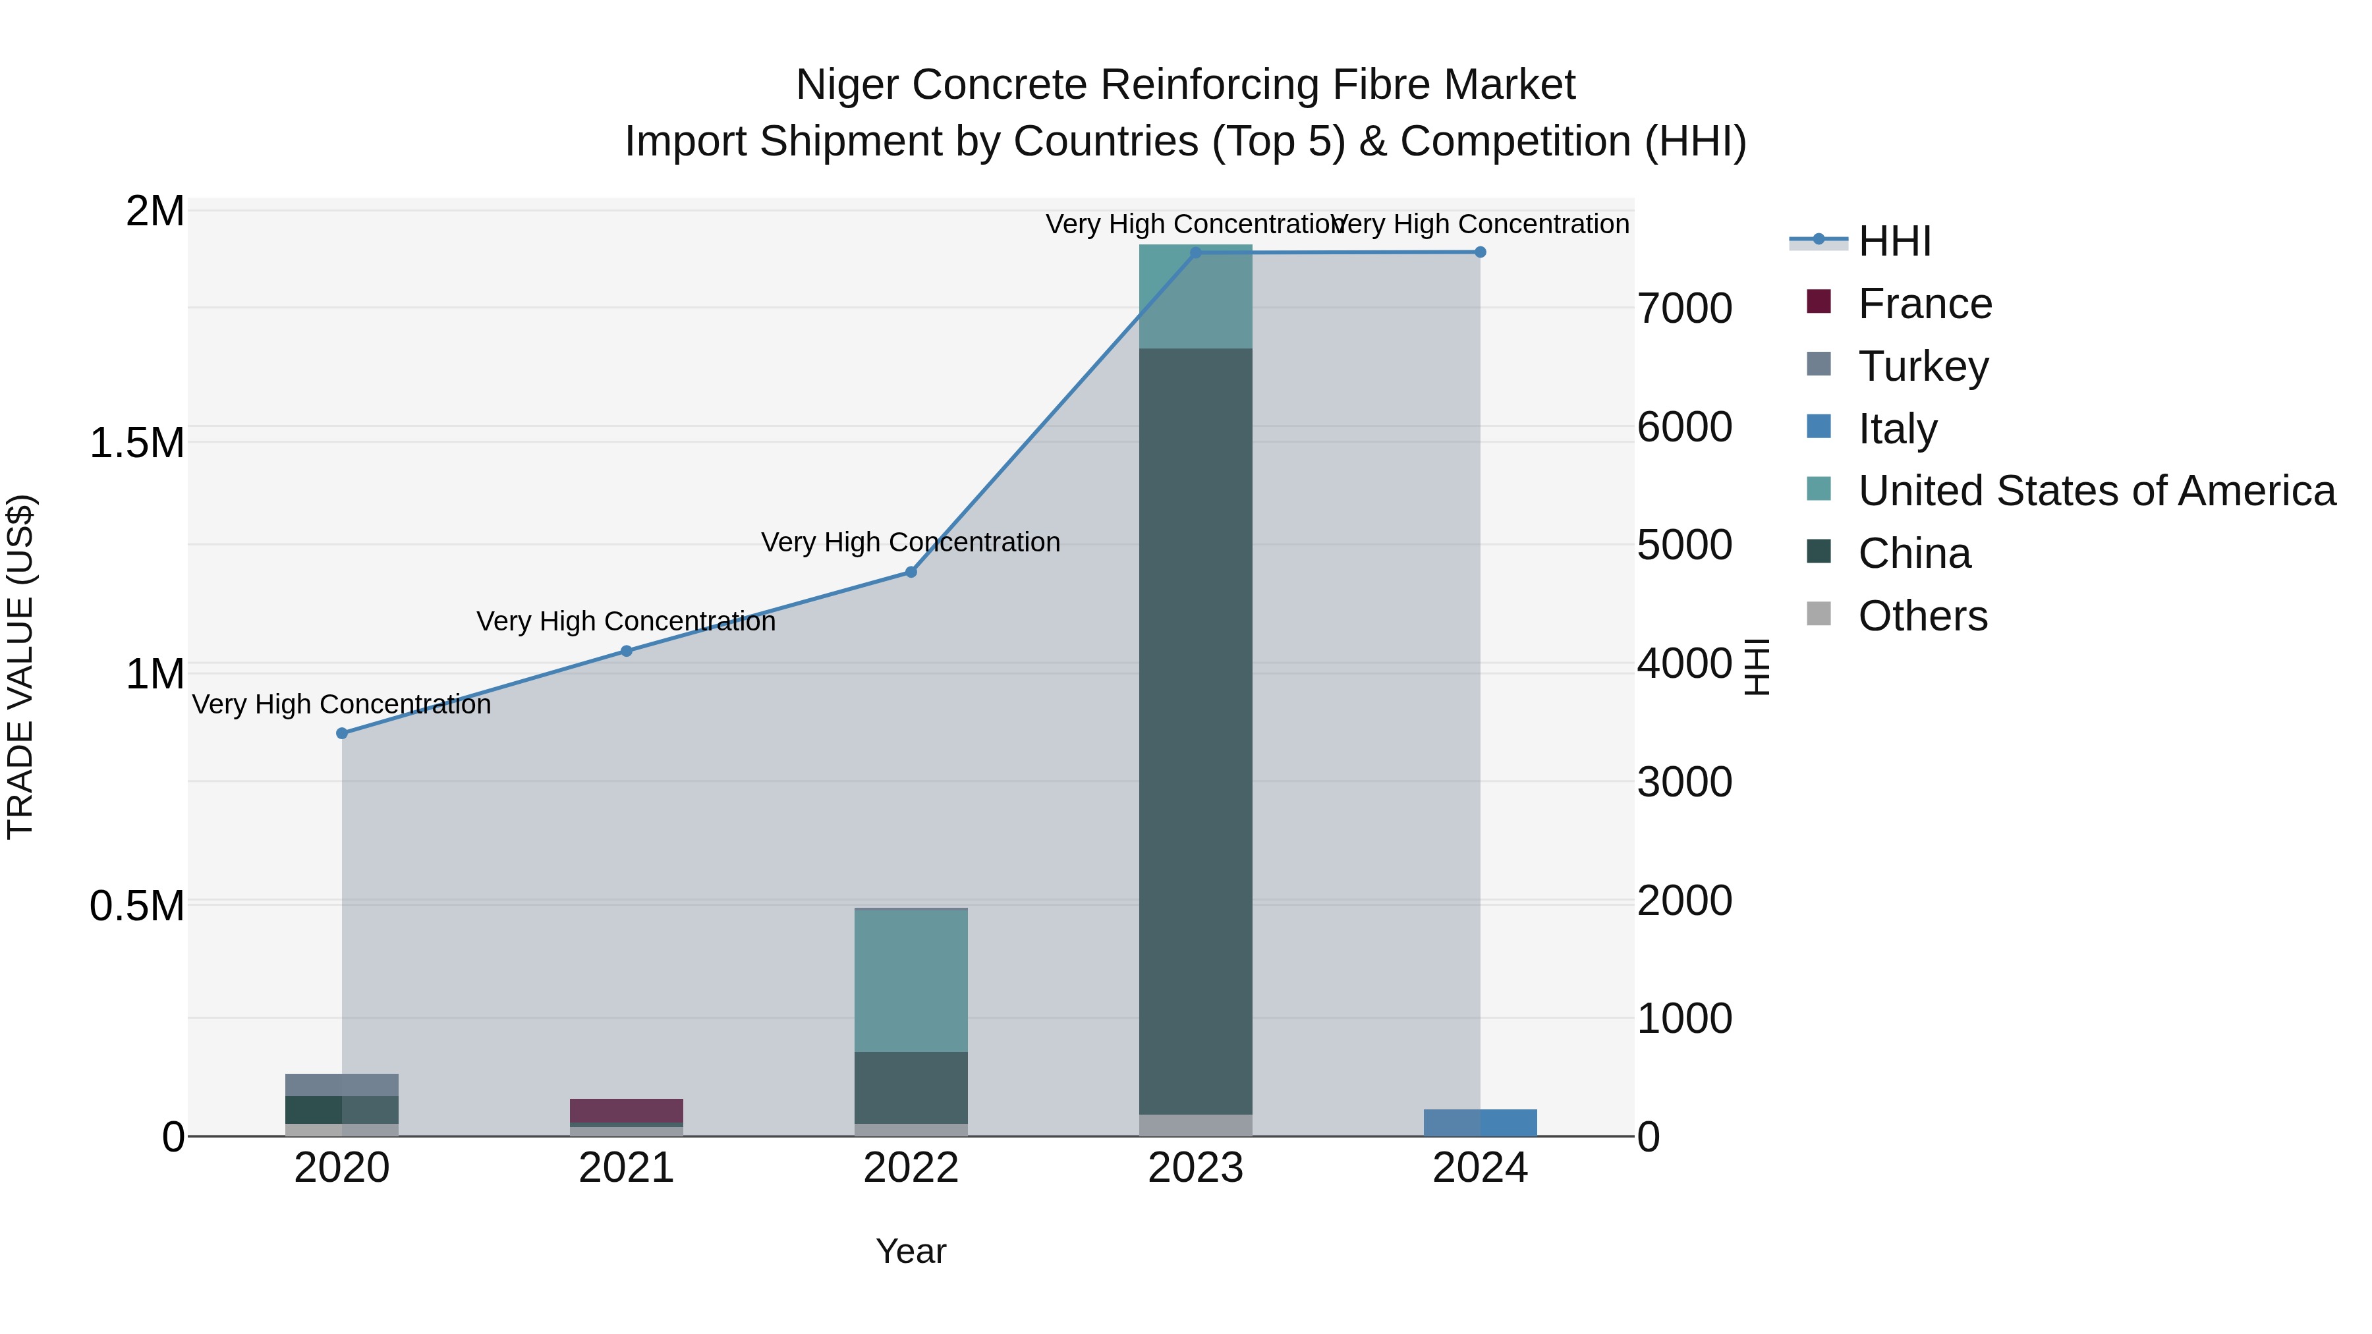
Task: Click the 7000 HHI axis tick
Action: [x=1684, y=308]
